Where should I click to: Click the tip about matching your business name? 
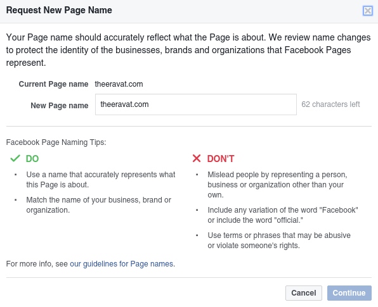(99, 205)
